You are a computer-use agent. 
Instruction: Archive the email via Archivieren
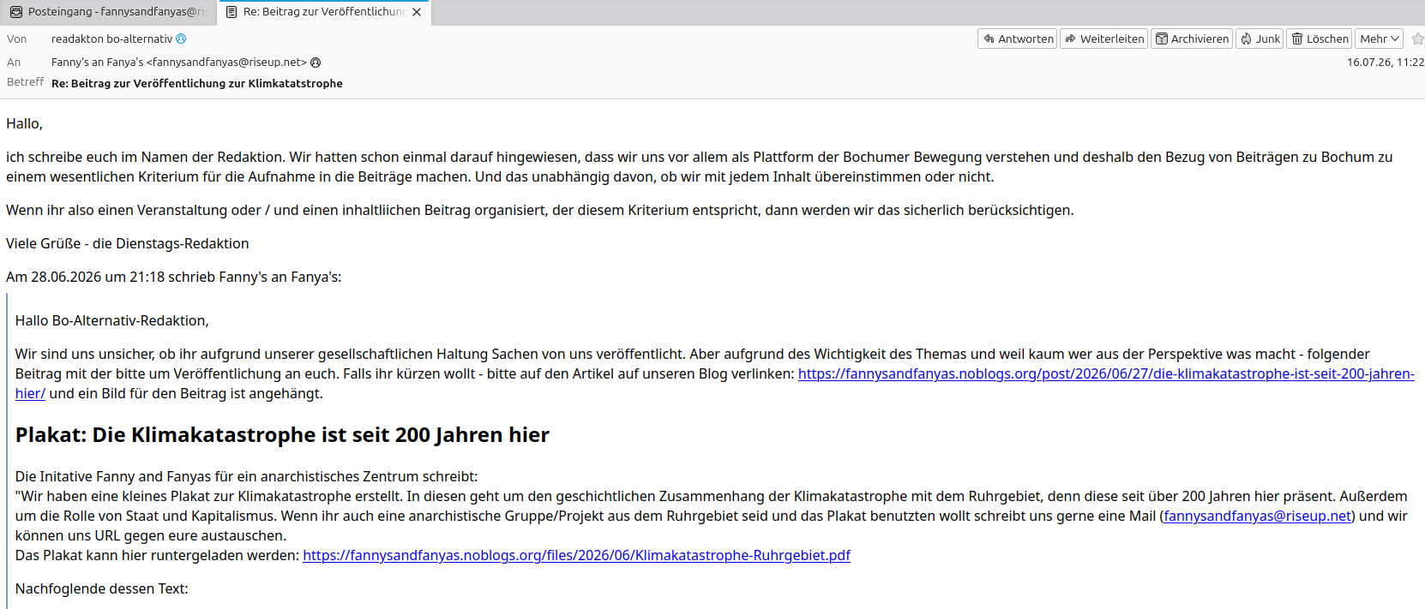[1191, 39]
